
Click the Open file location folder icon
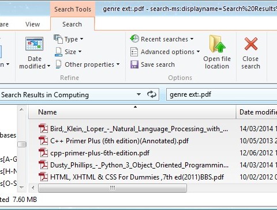pyautogui.click(x=218, y=44)
